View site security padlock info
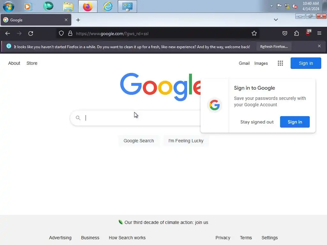327x245 pixels. point(70,33)
